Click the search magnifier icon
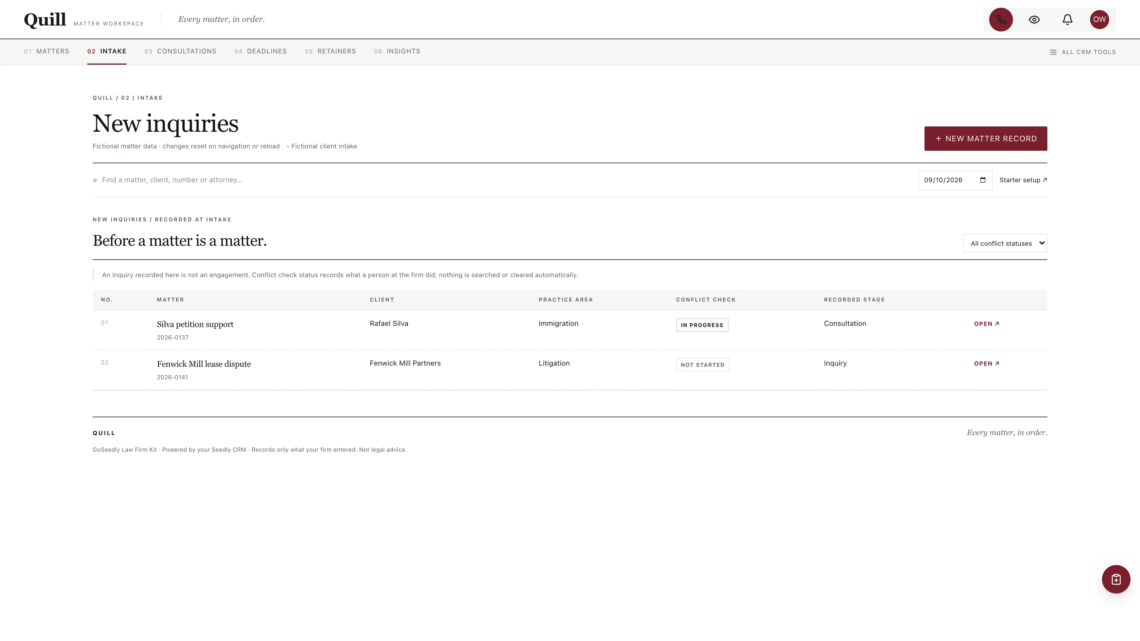 pyautogui.click(x=95, y=180)
